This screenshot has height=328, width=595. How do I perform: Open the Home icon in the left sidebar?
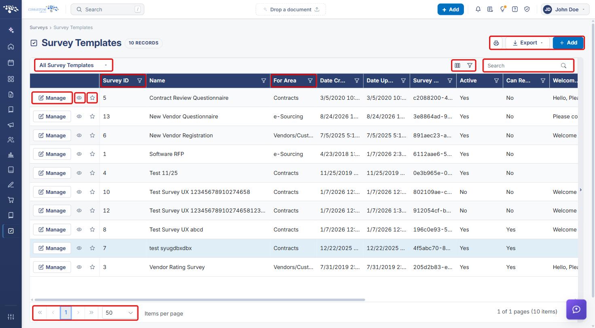pos(11,46)
